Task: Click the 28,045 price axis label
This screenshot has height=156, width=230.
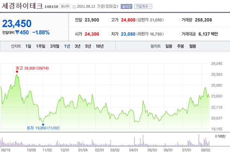Action: pos(217,63)
